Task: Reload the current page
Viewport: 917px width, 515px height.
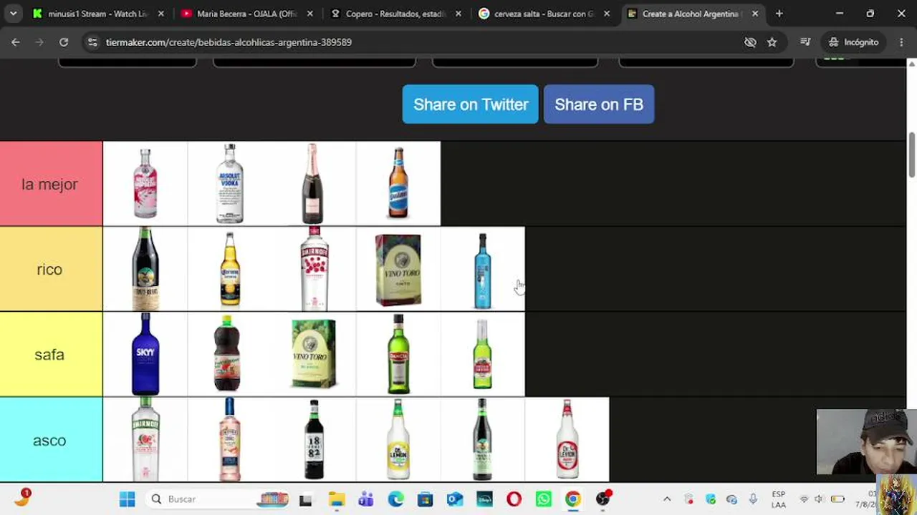Action: pyautogui.click(x=64, y=42)
